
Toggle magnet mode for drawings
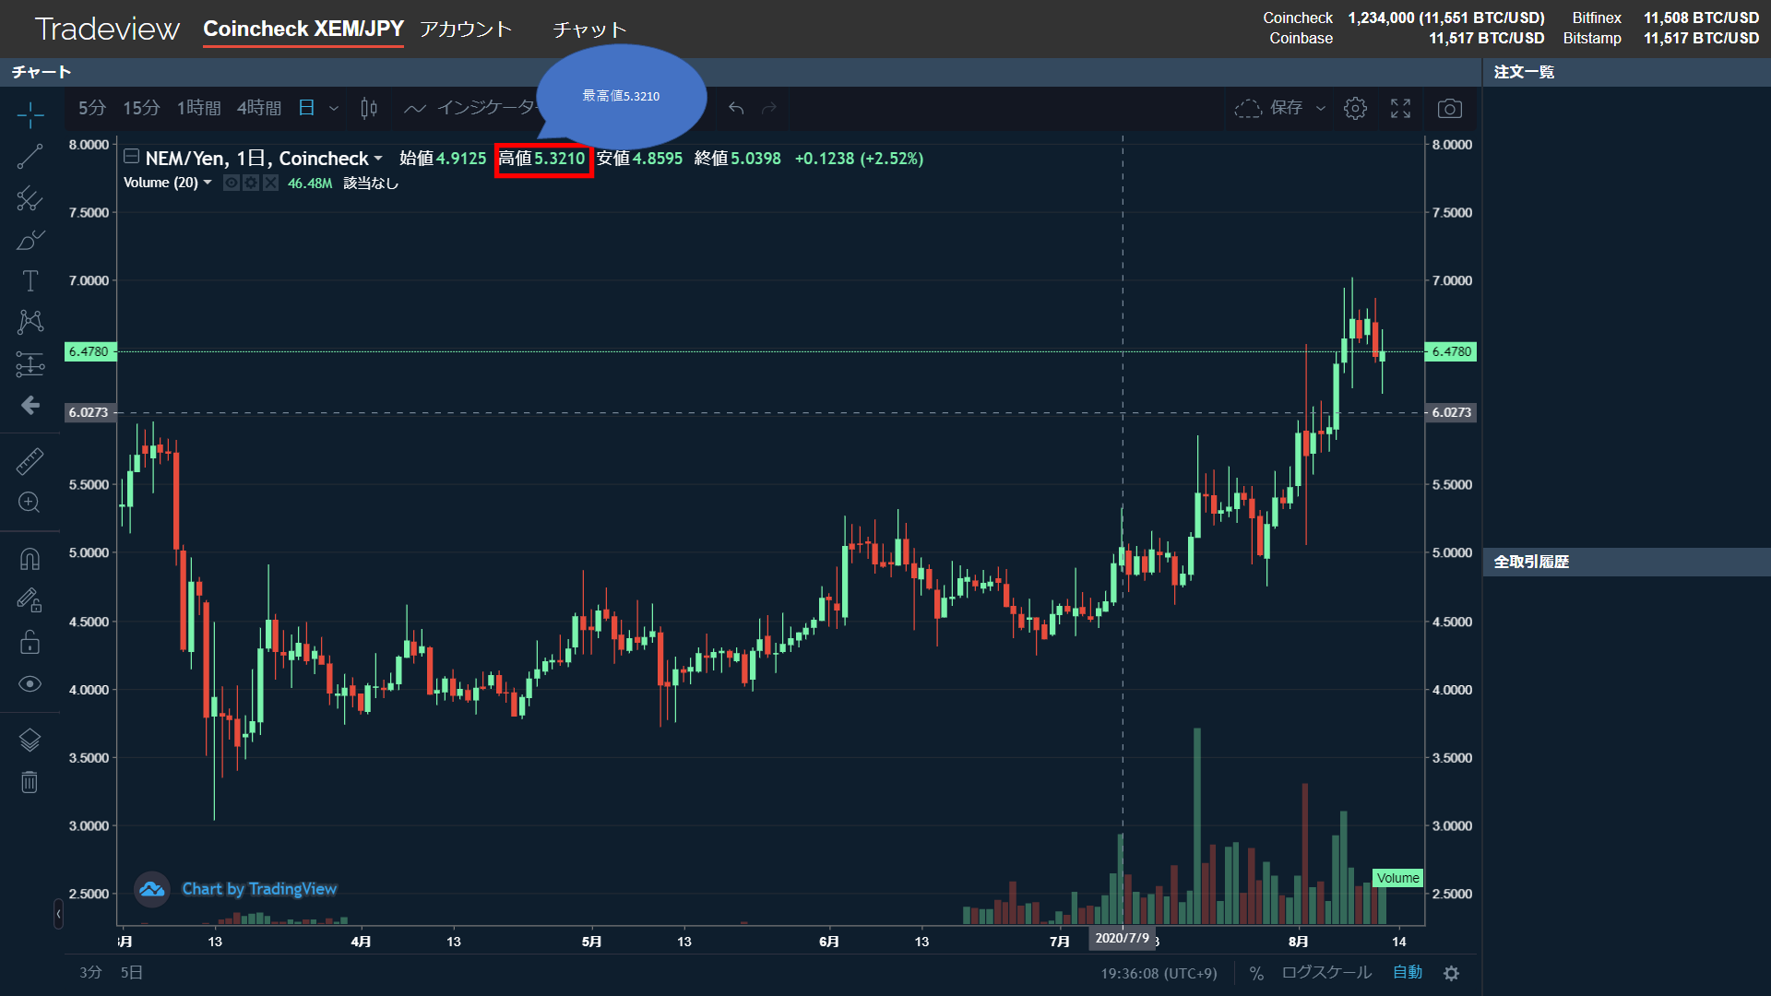[30, 559]
